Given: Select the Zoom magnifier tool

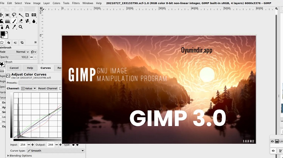Looking at the screenshot, I should coord(21,27).
